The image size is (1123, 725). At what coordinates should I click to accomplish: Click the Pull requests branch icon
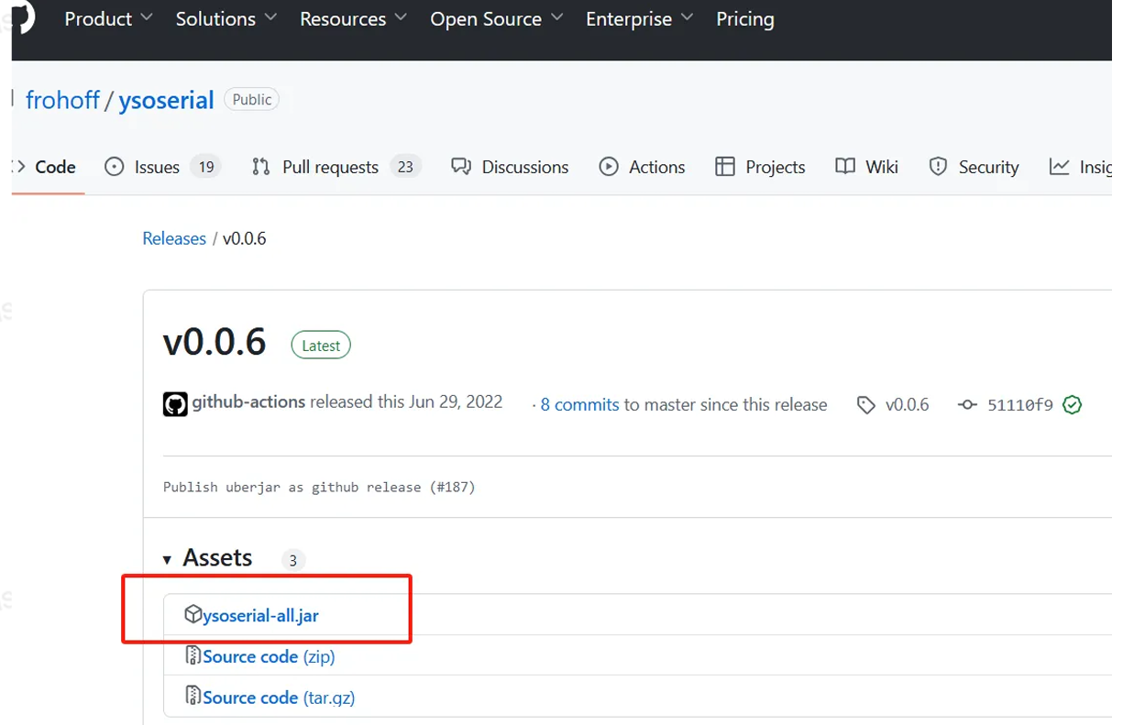[x=261, y=167]
